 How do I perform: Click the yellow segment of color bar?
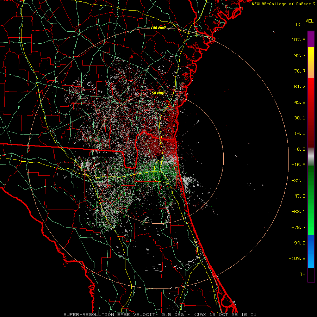[311, 63]
